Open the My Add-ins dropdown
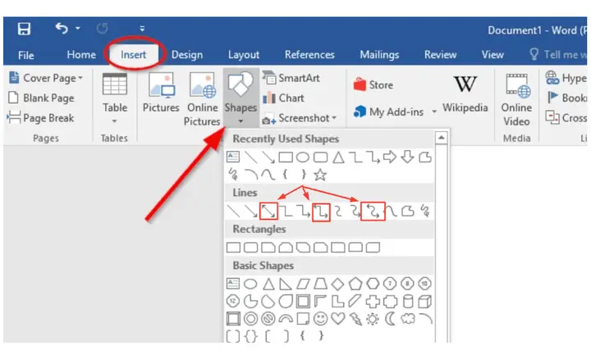 pyautogui.click(x=395, y=112)
